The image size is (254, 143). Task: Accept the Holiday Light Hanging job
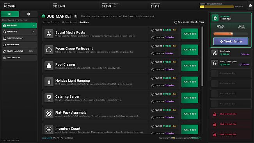tap(190, 82)
